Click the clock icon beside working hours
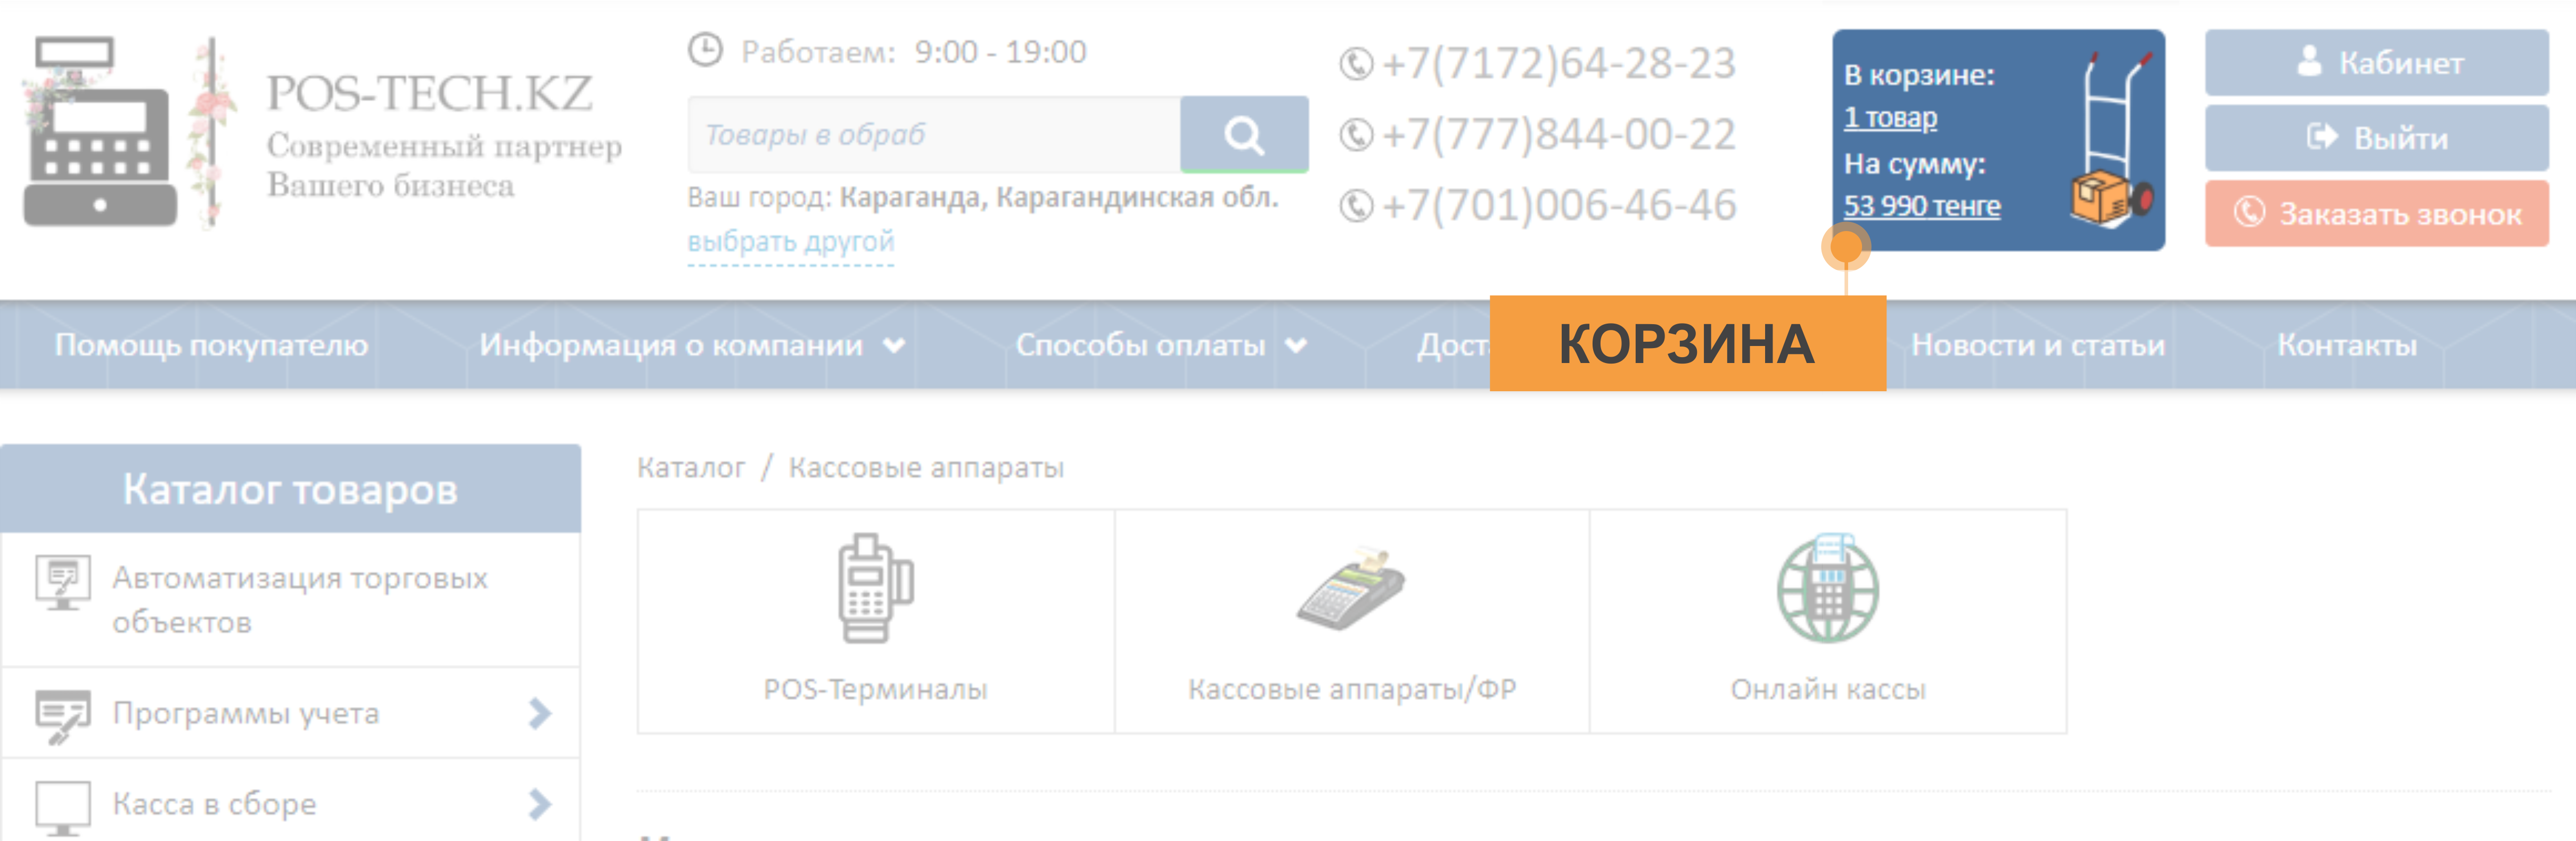 pos(705,50)
